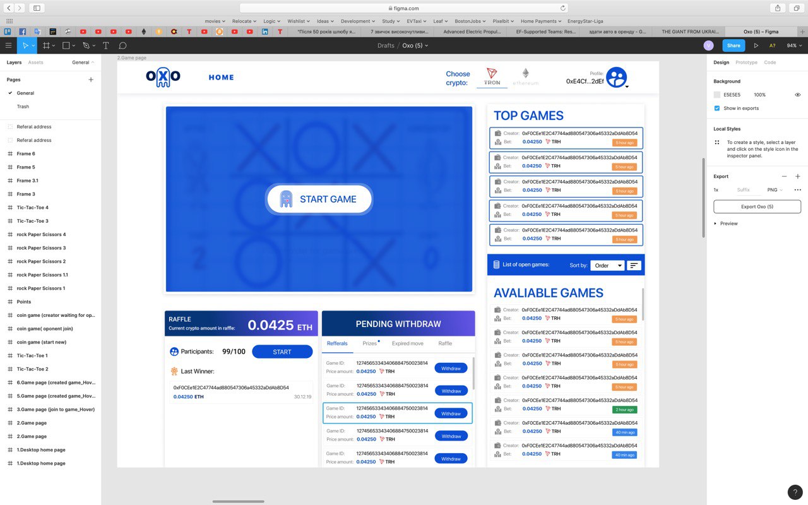Click the TRON crypto icon
The height and width of the screenshot is (505, 808).
click(492, 77)
